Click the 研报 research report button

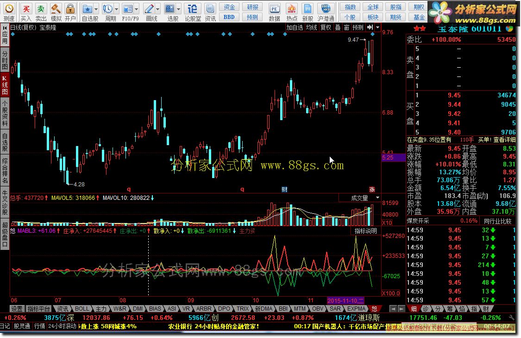coord(252,6)
